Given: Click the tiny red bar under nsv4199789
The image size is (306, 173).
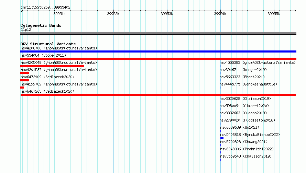Looking at the screenshot, I should tap(22, 88).
